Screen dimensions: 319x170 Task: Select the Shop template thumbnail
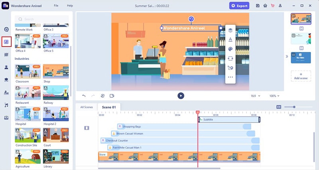click(x=56, y=71)
